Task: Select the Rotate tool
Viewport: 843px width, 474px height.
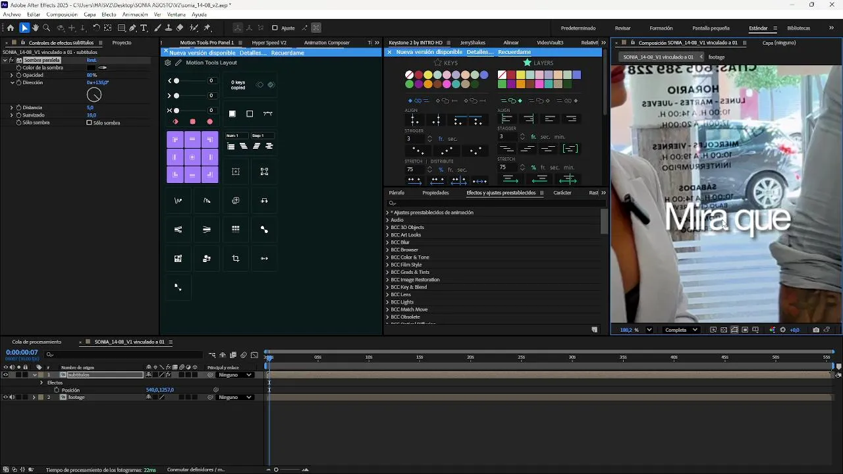Action: [96, 28]
